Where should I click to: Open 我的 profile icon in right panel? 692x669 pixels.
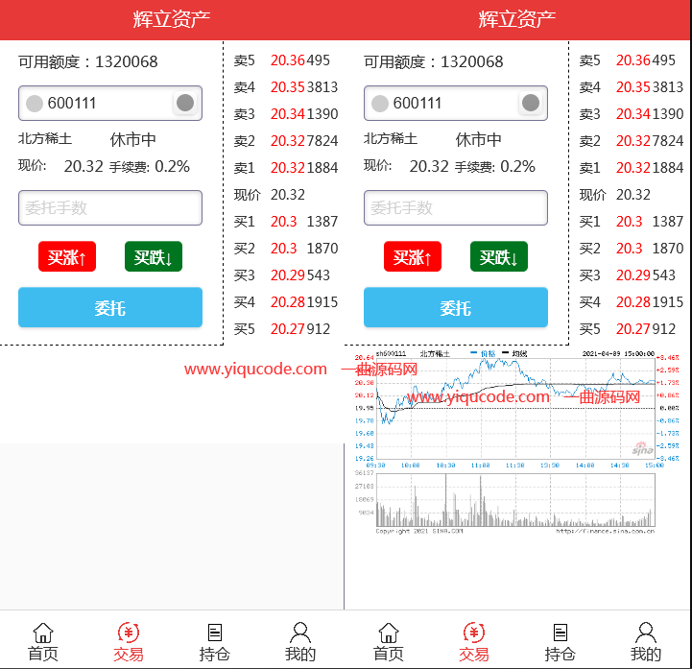coord(646,633)
